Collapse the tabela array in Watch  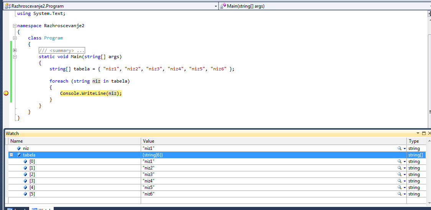pyautogui.click(x=11, y=155)
